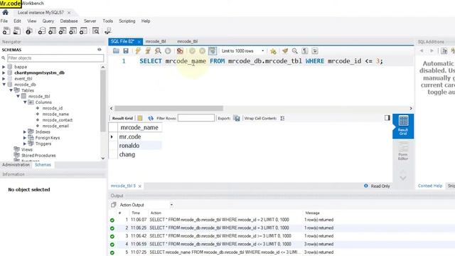The width and height of the screenshot is (455, 256).
Task: Select the mrcode_contact column in the tree
Action: (x=57, y=120)
